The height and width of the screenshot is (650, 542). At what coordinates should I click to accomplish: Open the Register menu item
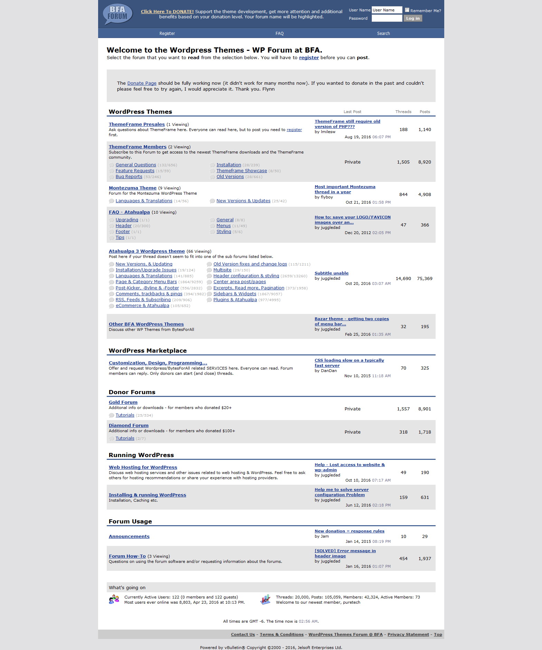167,34
